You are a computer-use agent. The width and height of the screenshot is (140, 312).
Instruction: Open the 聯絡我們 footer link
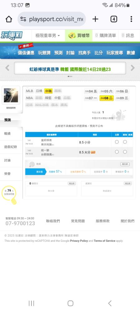point(53,221)
